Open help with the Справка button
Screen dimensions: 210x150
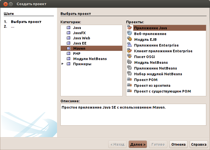click(199, 144)
